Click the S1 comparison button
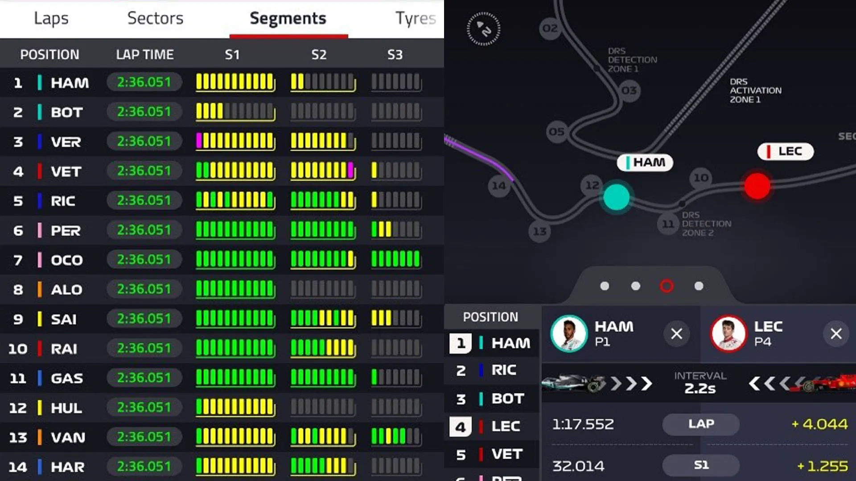The height and width of the screenshot is (481, 856). click(701, 465)
